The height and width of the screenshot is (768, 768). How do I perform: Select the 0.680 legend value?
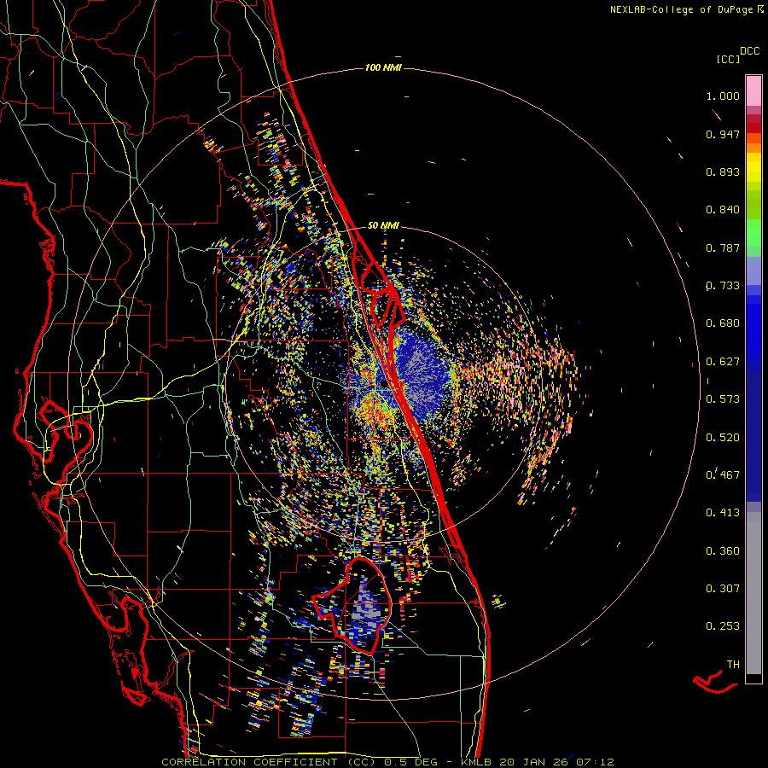(723, 323)
